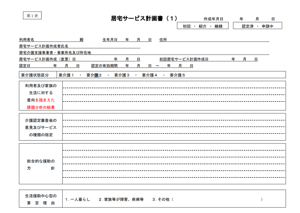The height and width of the screenshot is (213, 300).
Task: Select 申請中 status
Action: click(267, 26)
